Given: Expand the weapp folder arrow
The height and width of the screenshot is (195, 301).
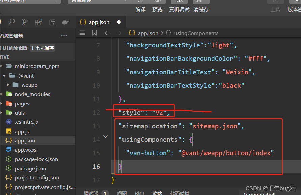Looking at the screenshot, I should click(x=8, y=85).
